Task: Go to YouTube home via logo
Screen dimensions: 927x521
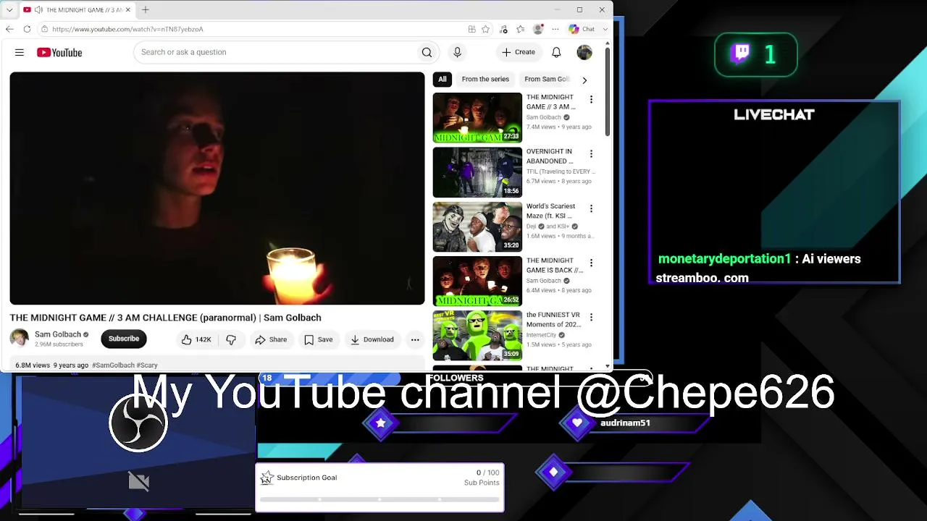Action: point(59,52)
